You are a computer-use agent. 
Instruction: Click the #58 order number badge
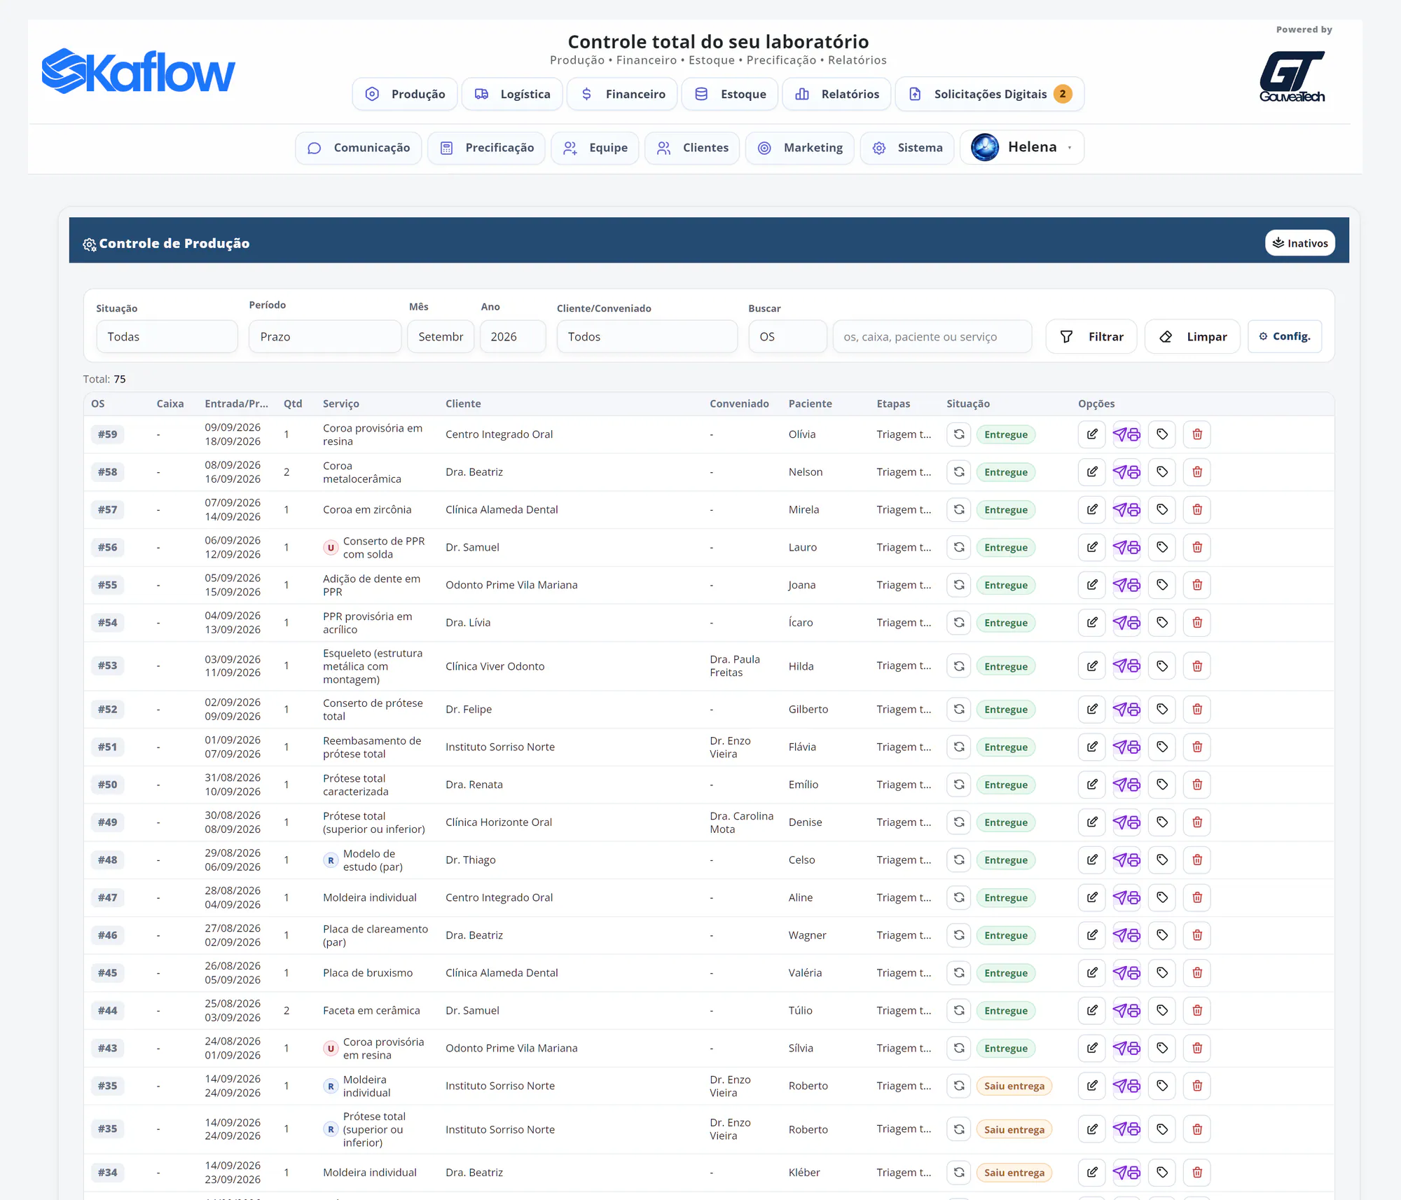tap(107, 472)
